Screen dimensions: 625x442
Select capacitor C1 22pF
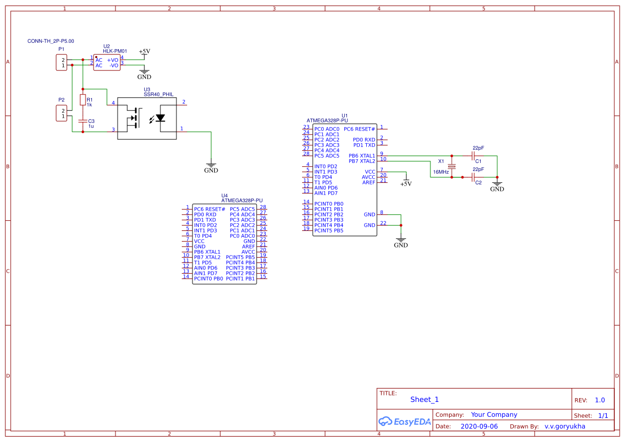pos(473,156)
